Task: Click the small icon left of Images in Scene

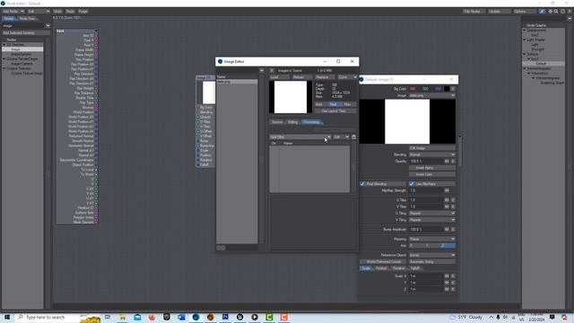Action: pyautogui.click(x=272, y=70)
